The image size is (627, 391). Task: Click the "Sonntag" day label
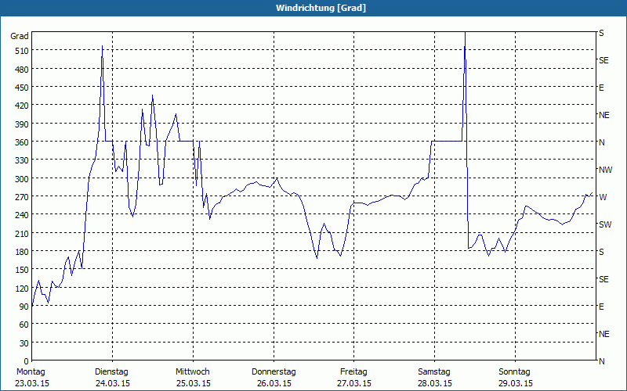(x=514, y=372)
